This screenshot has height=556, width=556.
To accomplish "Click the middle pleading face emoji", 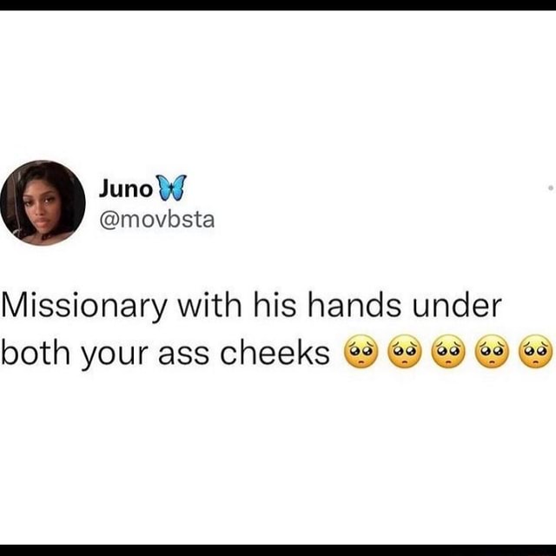I will point(448,352).
